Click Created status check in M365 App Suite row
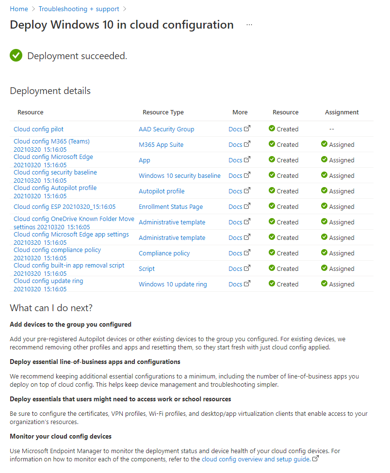The height and width of the screenshot is (473, 390). [x=272, y=144]
